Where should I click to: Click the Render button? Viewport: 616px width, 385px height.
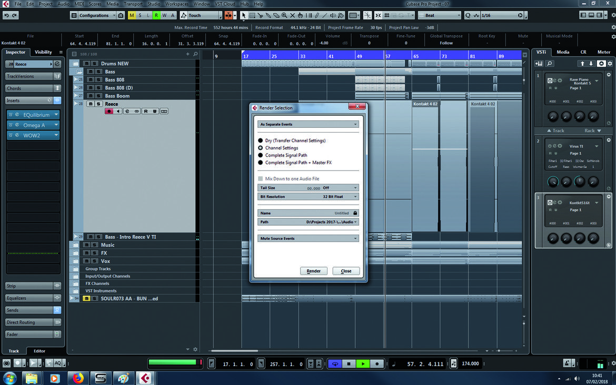pos(313,271)
